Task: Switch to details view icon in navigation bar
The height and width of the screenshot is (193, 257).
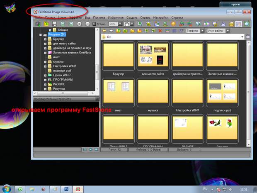Action: (175, 31)
